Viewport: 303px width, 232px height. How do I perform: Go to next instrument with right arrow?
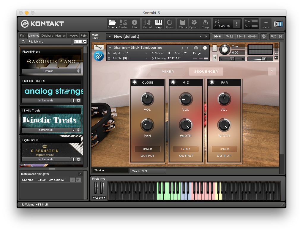(x=187, y=48)
